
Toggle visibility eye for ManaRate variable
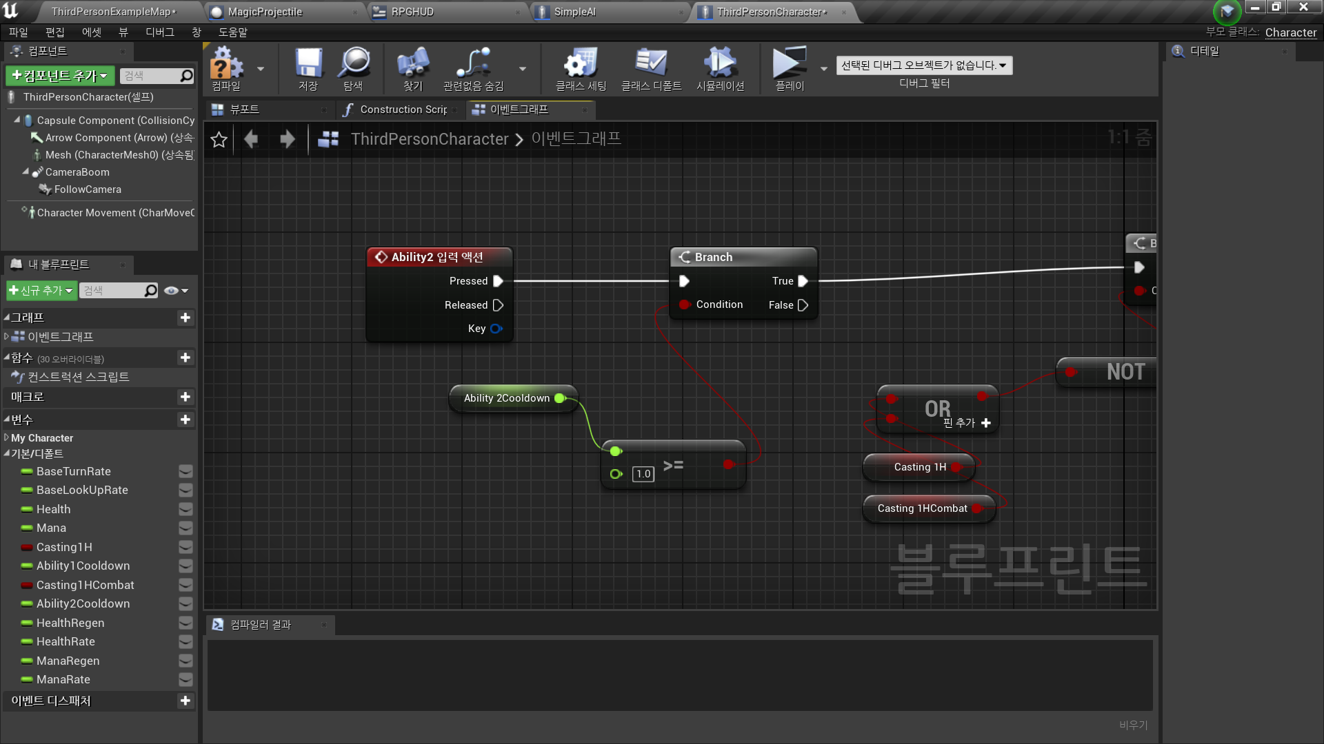coord(185,679)
